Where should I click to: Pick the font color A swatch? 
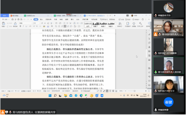point(48,26)
